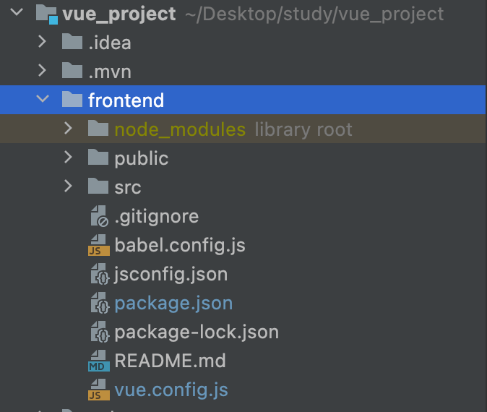
Task: Select the package.json file
Action: coord(173,304)
